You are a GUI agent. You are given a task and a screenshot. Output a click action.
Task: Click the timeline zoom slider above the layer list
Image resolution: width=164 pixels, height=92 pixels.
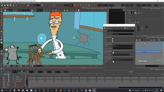point(22,71)
